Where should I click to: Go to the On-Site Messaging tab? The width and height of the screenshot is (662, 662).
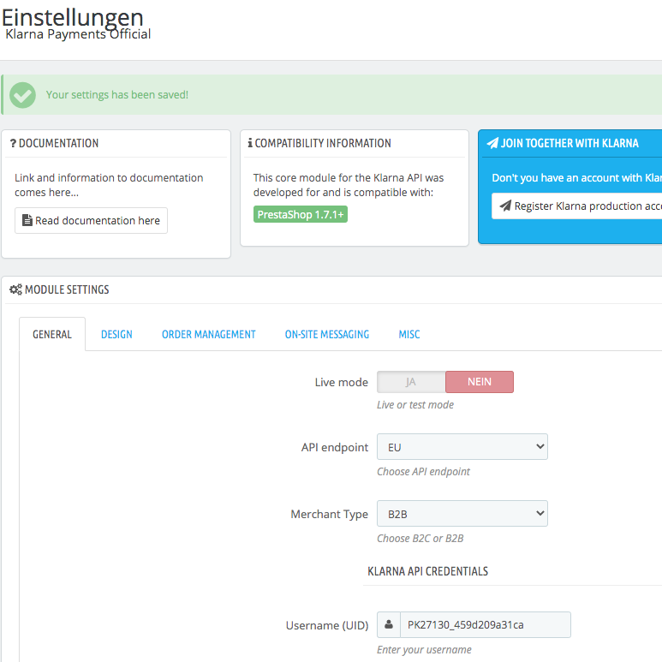tap(327, 334)
